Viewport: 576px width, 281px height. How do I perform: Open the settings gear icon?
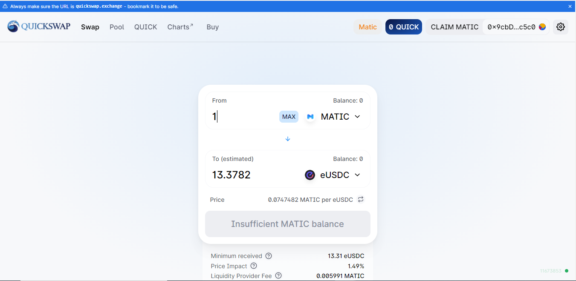point(561,27)
